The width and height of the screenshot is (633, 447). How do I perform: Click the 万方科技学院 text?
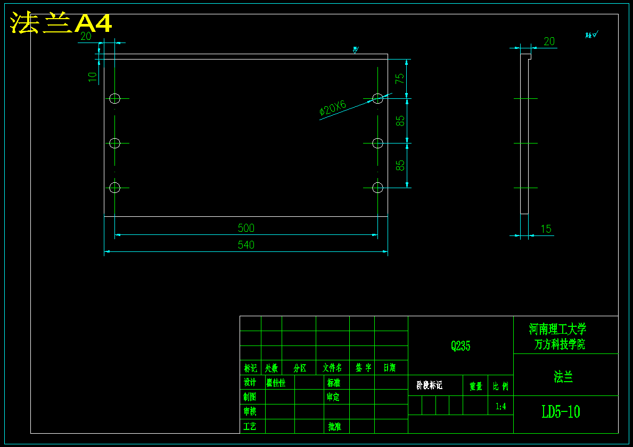pyautogui.click(x=560, y=344)
